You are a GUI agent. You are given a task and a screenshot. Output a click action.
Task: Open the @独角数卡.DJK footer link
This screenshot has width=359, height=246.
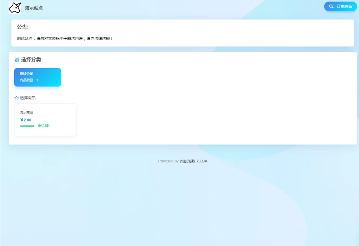(x=193, y=161)
